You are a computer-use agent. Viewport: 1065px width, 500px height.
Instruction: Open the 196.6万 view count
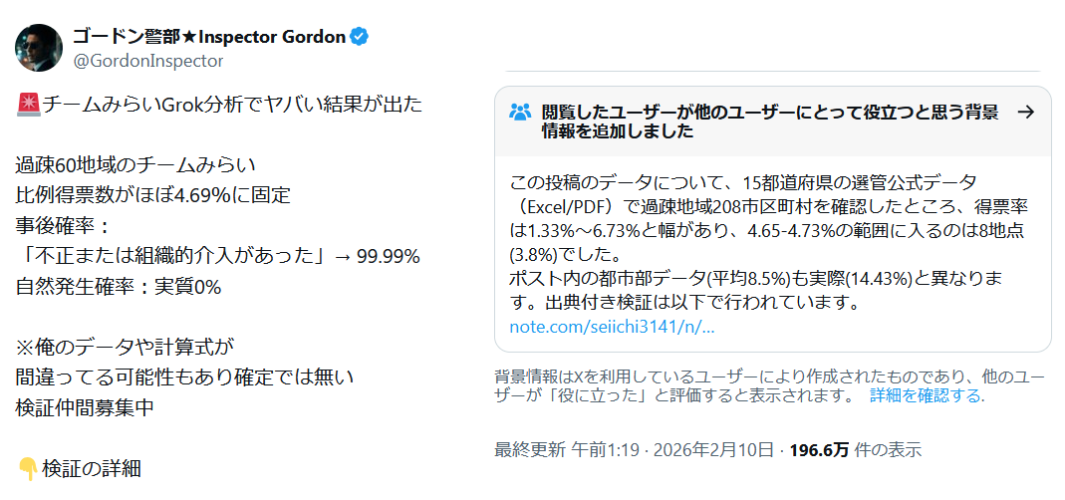click(x=820, y=449)
